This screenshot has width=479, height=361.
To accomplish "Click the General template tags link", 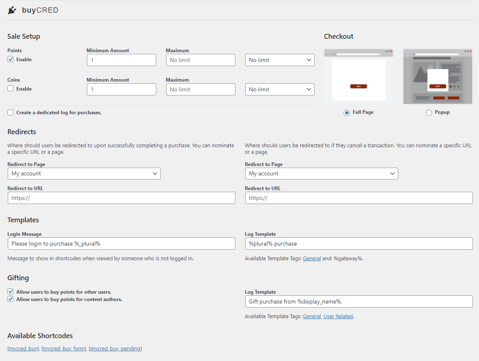I will pos(312,258).
